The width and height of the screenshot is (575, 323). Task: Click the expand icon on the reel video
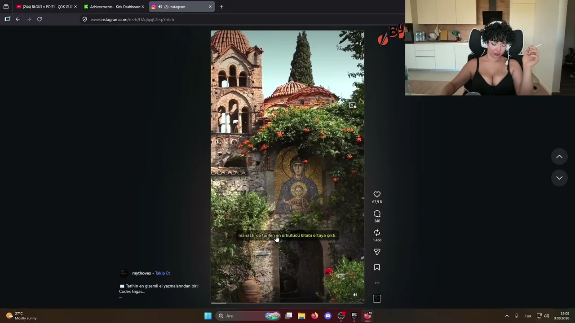pos(353,105)
